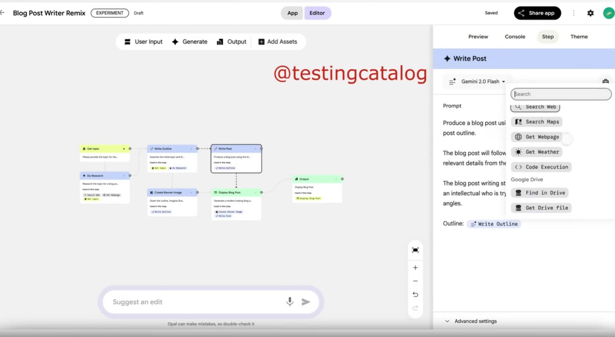Select the Write Outline node on the canvas
The width and height of the screenshot is (615, 337).
(172, 159)
